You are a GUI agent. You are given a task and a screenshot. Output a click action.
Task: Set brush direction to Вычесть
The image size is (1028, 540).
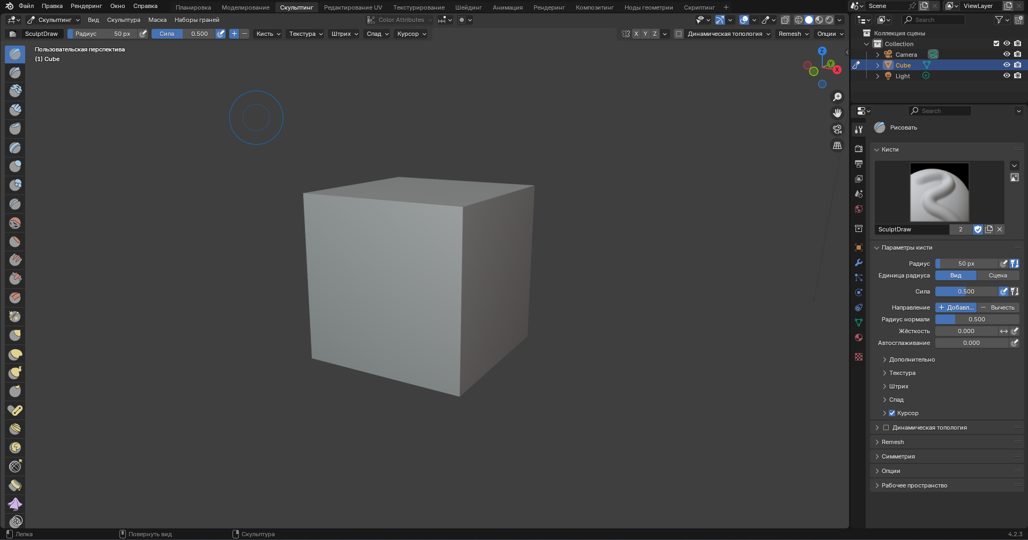coord(998,307)
